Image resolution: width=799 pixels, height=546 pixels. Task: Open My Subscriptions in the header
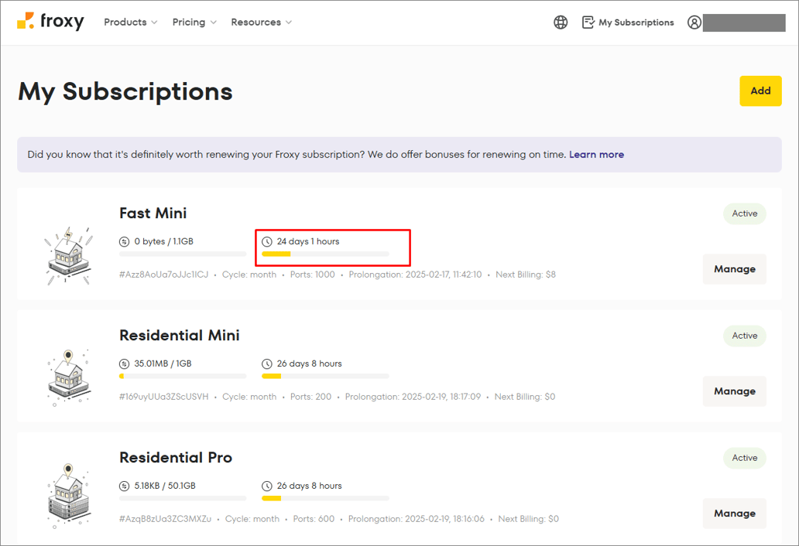point(628,22)
